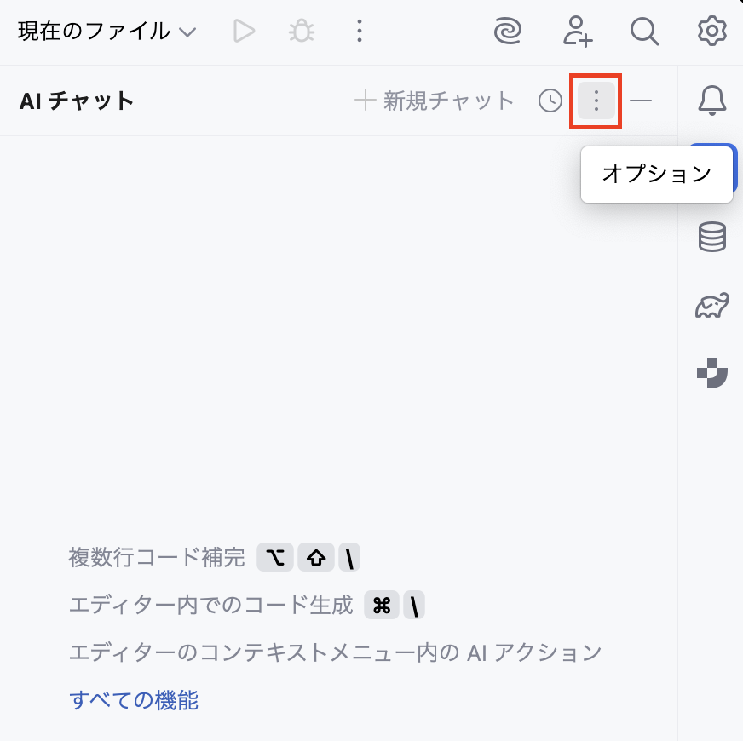Start debugging with the bug icon

(x=302, y=32)
